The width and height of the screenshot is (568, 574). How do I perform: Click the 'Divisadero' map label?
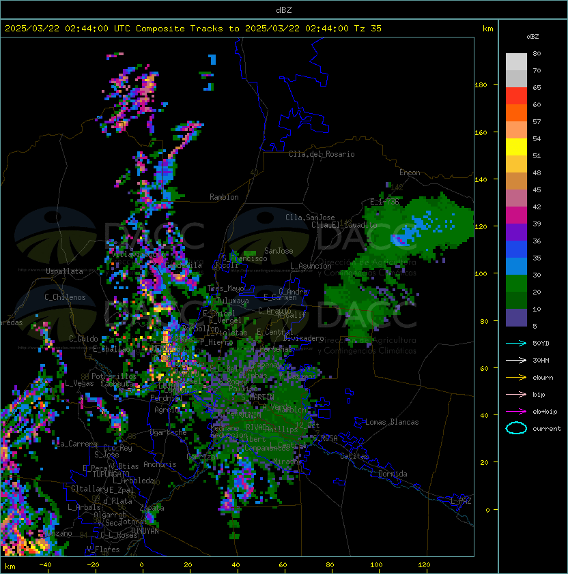click(x=304, y=338)
